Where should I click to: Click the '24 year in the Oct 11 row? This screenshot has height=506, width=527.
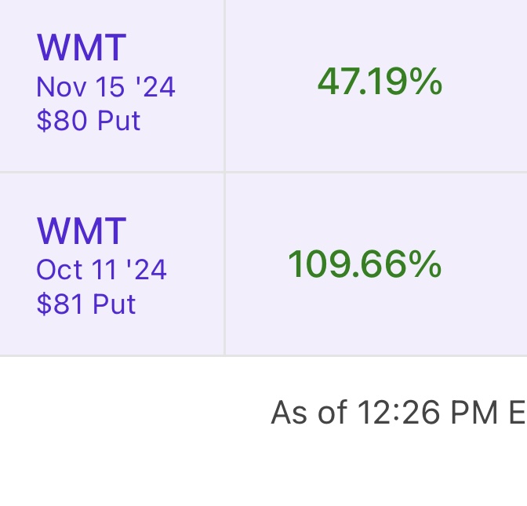[x=147, y=270]
